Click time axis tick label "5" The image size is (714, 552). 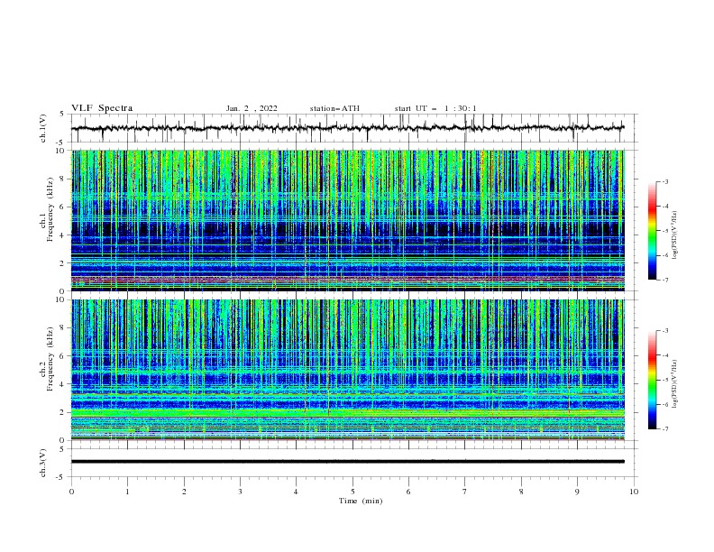coord(352,492)
